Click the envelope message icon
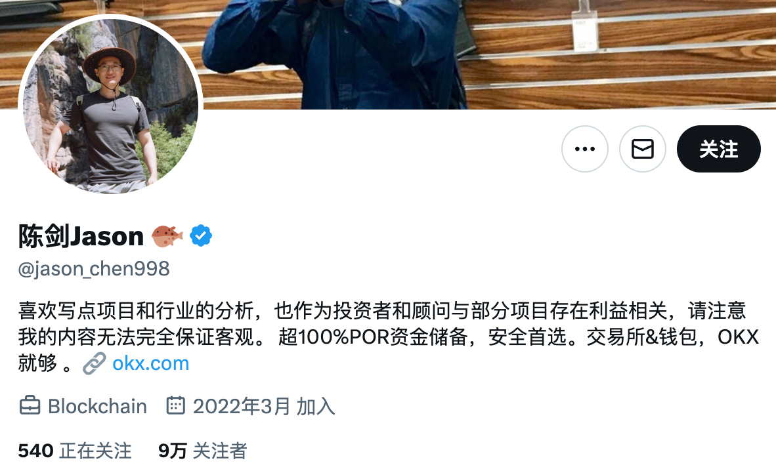Screen dimensions: 776x467 (642, 149)
